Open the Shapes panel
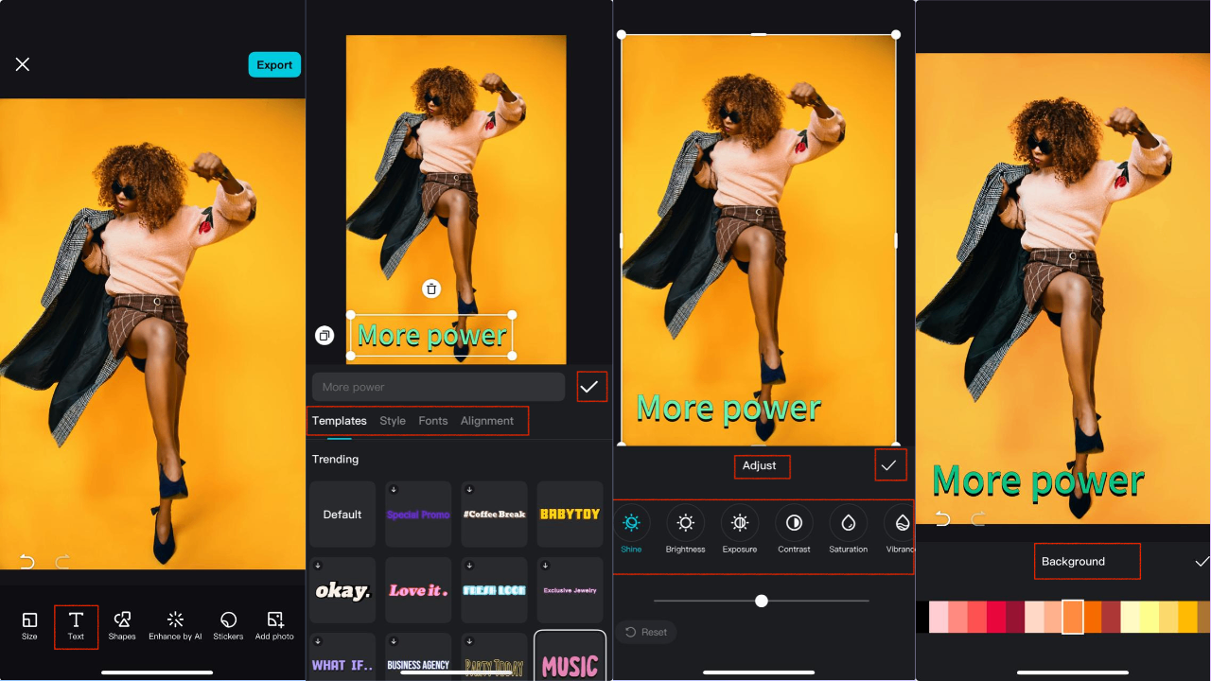Image resolution: width=1211 pixels, height=681 pixels. tap(122, 626)
